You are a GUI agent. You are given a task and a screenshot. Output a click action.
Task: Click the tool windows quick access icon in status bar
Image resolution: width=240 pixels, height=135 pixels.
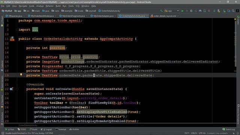pos(3,133)
